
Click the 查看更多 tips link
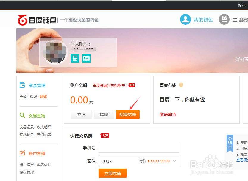(242, 160)
